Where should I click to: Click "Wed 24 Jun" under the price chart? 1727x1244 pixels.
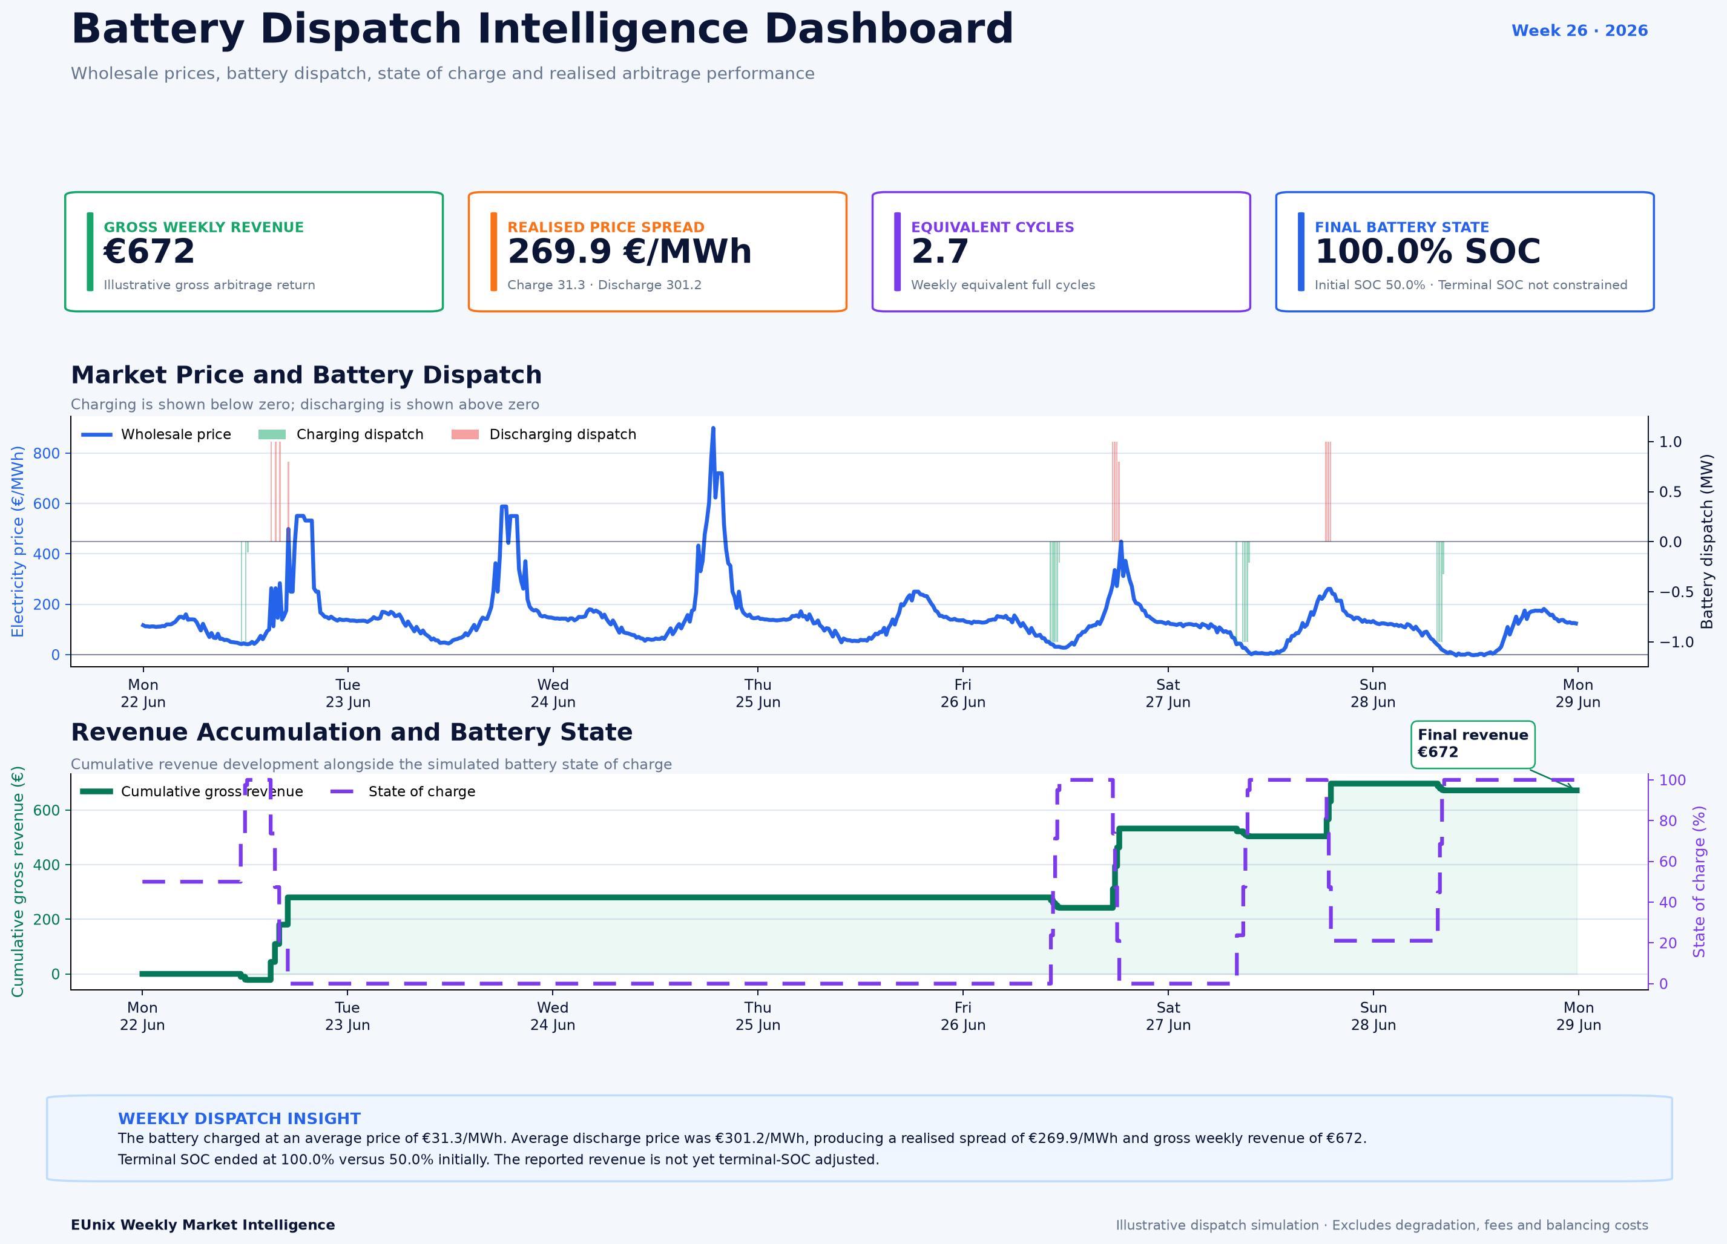pos(553,693)
